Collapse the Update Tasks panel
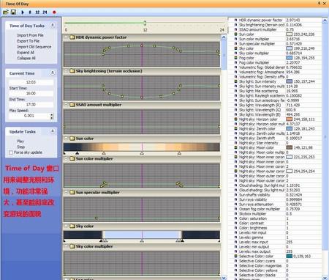The width and height of the screenshot is (329, 280). (x=53, y=131)
